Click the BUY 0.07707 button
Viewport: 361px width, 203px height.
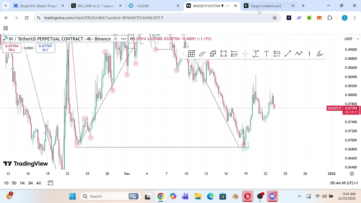[x=45, y=48]
